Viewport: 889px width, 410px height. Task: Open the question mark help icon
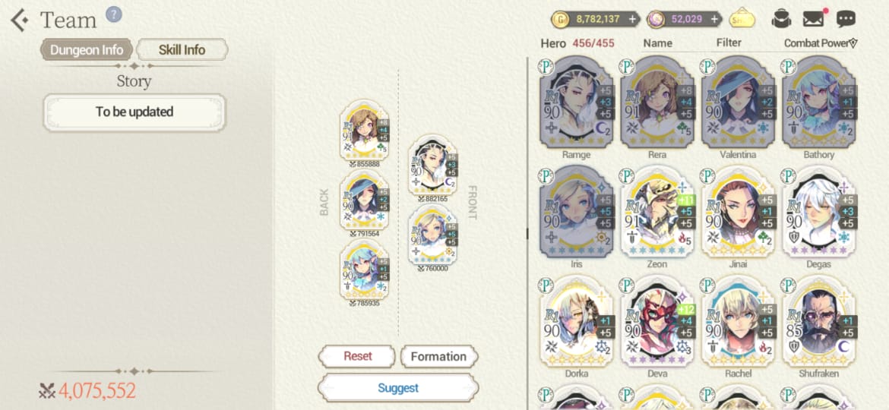114,14
